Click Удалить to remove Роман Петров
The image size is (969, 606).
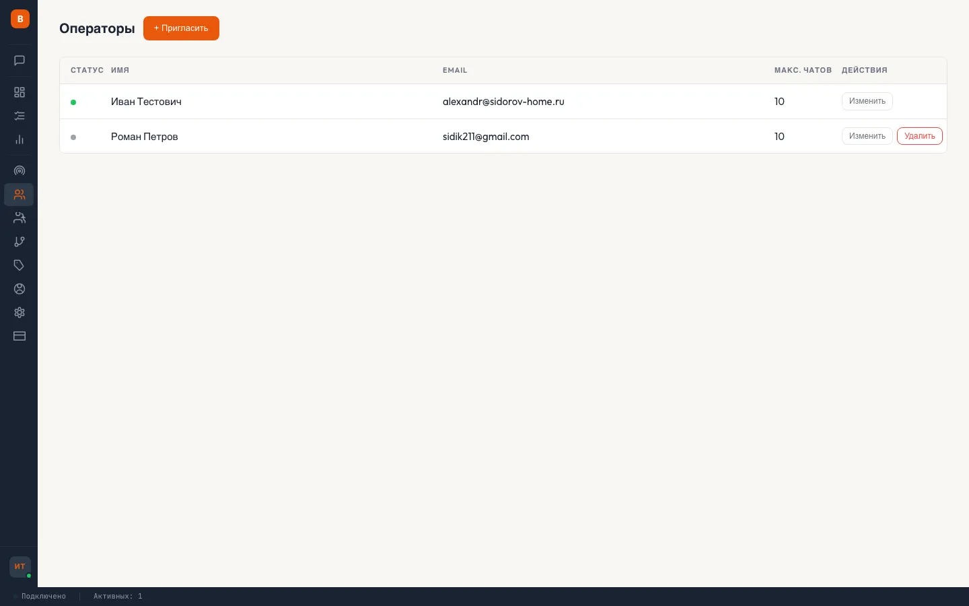919,136
